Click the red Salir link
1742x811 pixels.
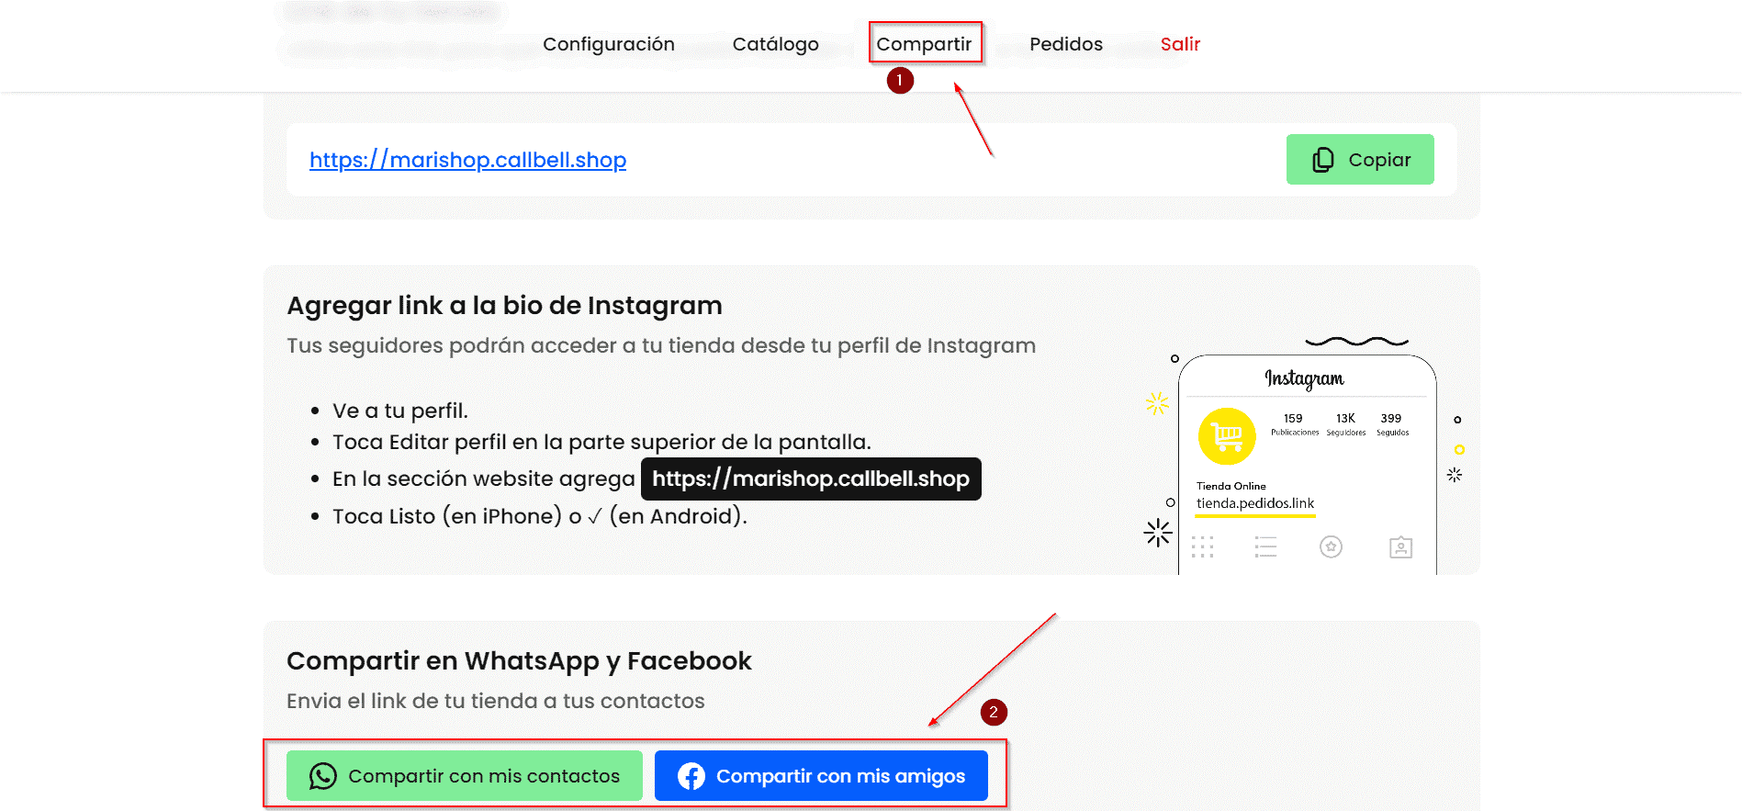tap(1180, 44)
